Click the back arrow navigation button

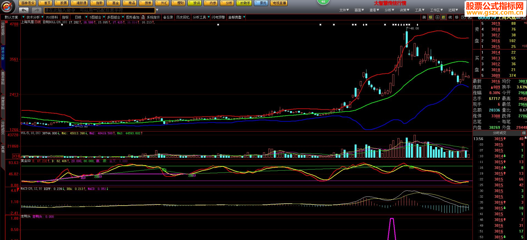[x=24, y=10]
